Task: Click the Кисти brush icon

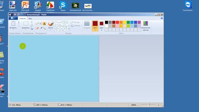Action: tap(51, 24)
